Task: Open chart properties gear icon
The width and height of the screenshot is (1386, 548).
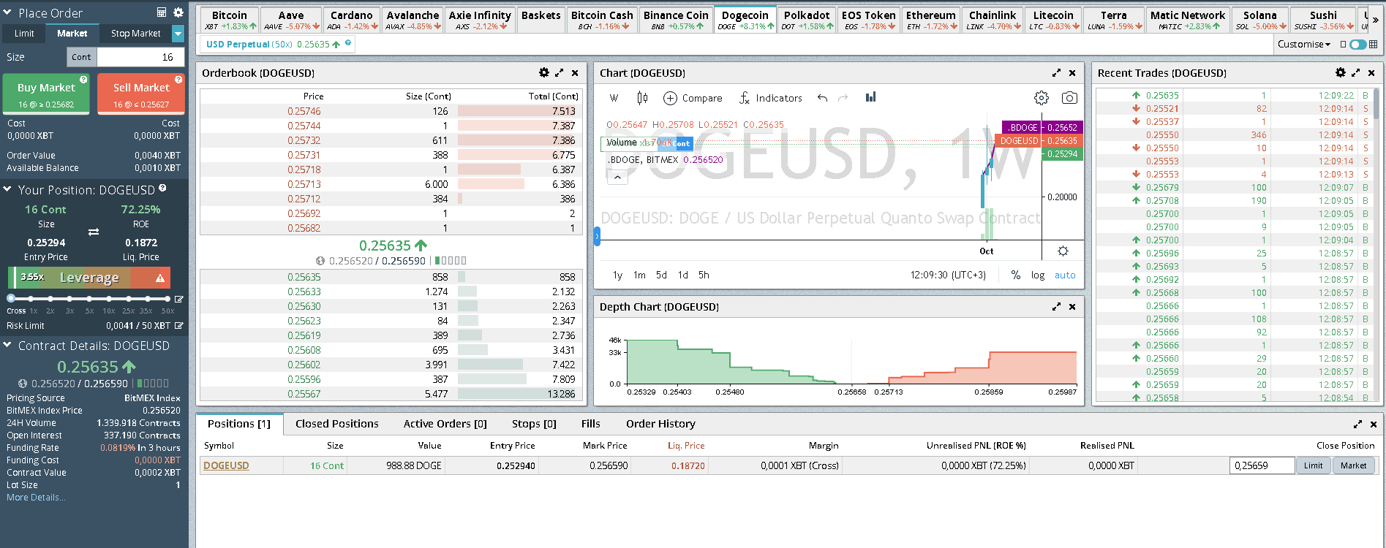Action: pos(1042,98)
